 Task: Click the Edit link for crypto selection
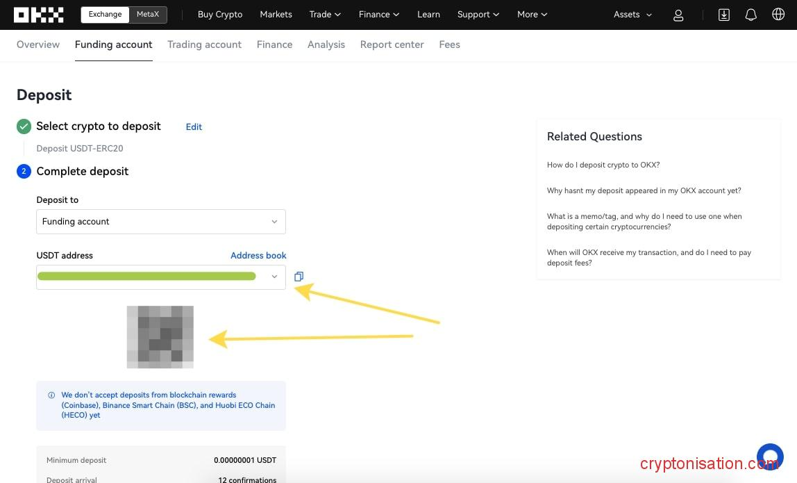194,126
